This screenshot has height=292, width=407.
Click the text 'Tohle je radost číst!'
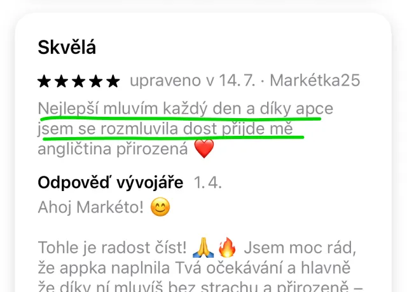tap(112, 248)
